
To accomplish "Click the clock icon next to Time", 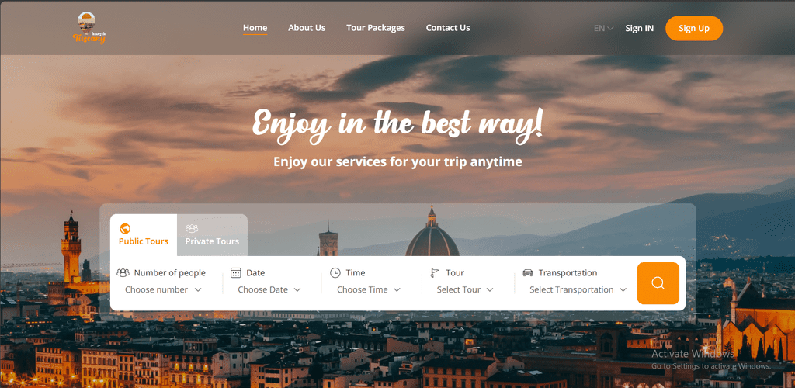I will (x=335, y=273).
